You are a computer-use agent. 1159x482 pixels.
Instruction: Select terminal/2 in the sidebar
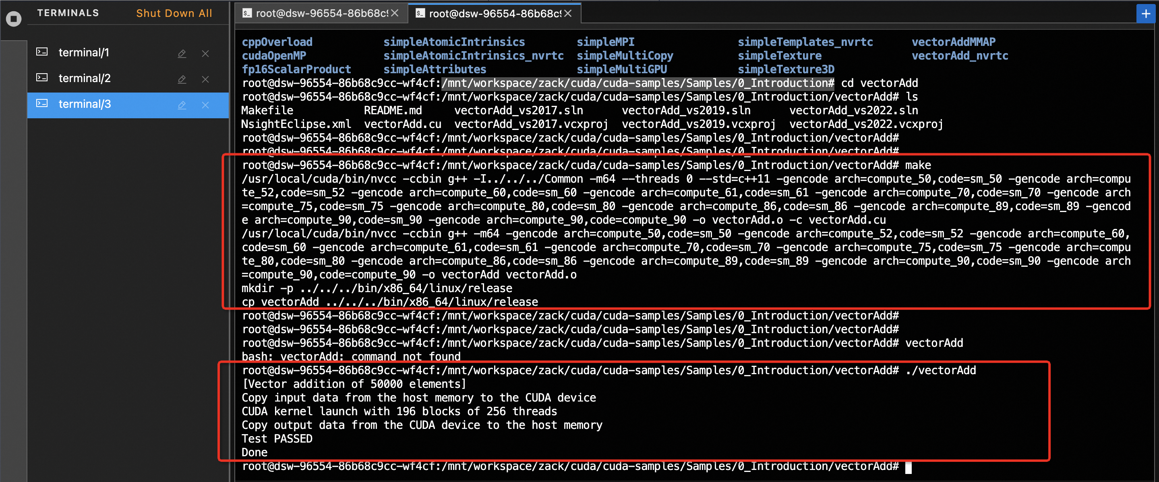pos(84,78)
